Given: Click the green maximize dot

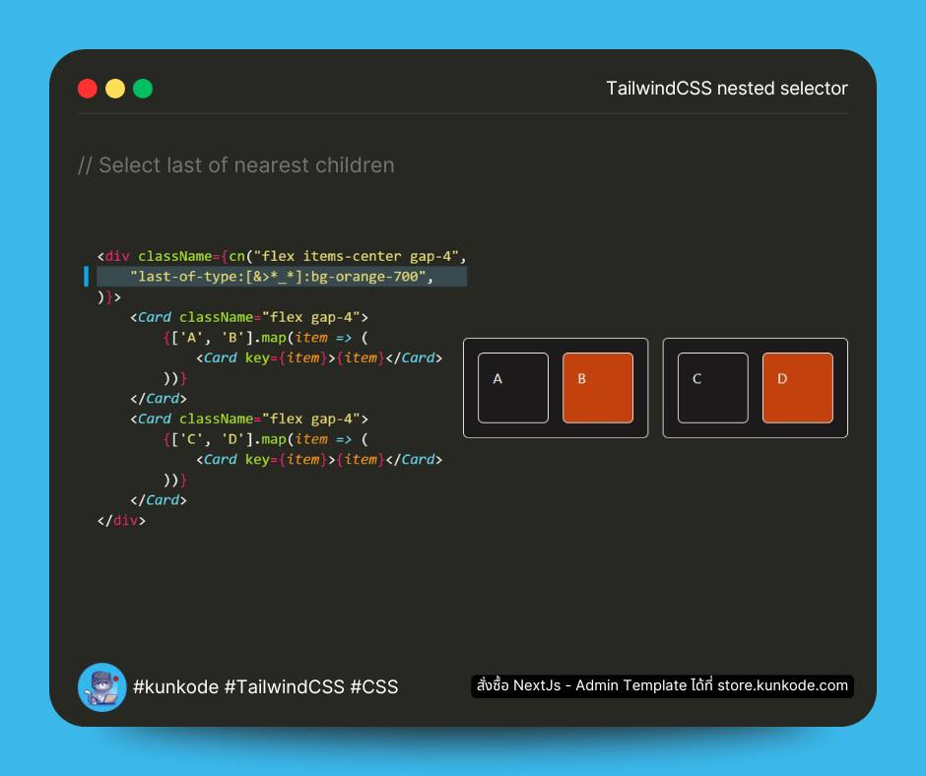Looking at the screenshot, I should tap(143, 89).
